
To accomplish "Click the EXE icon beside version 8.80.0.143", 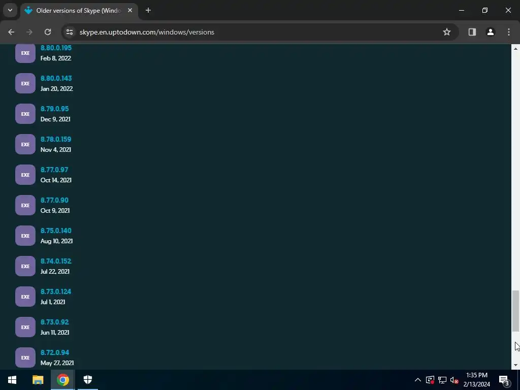I will point(25,83).
